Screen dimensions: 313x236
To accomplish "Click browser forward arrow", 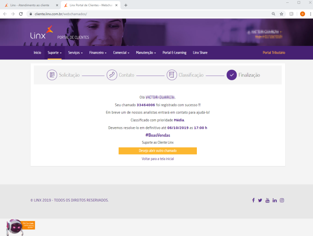I will 13,14.
